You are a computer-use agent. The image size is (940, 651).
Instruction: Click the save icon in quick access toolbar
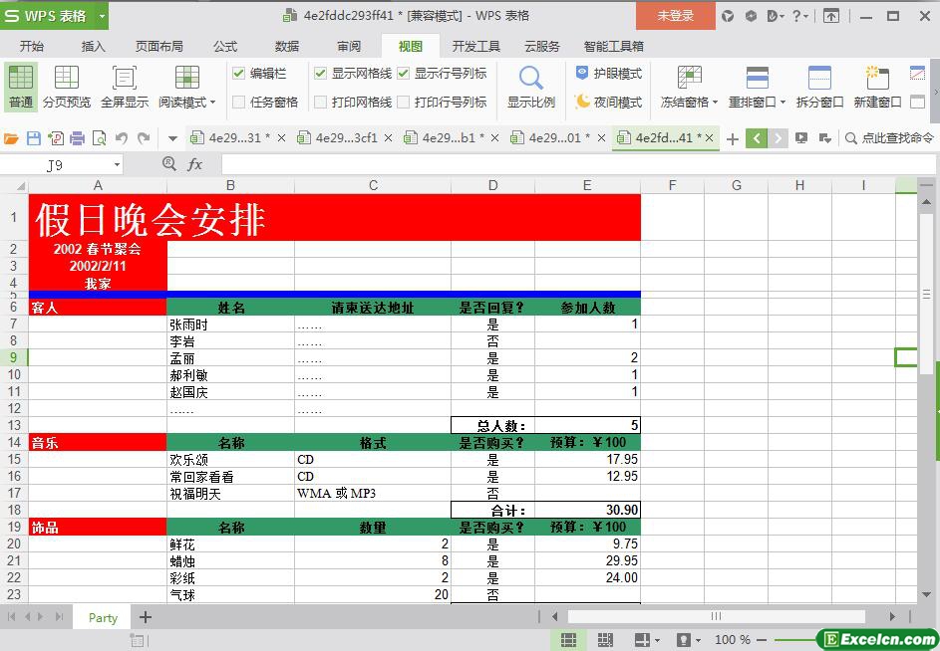pos(34,138)
